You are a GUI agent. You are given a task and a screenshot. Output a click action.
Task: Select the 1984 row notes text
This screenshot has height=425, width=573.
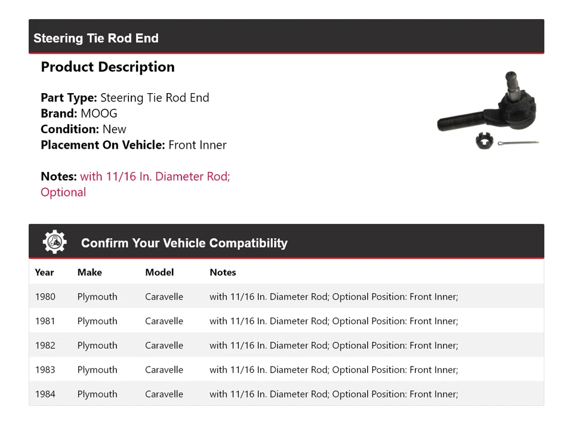[x=334, y=395]
